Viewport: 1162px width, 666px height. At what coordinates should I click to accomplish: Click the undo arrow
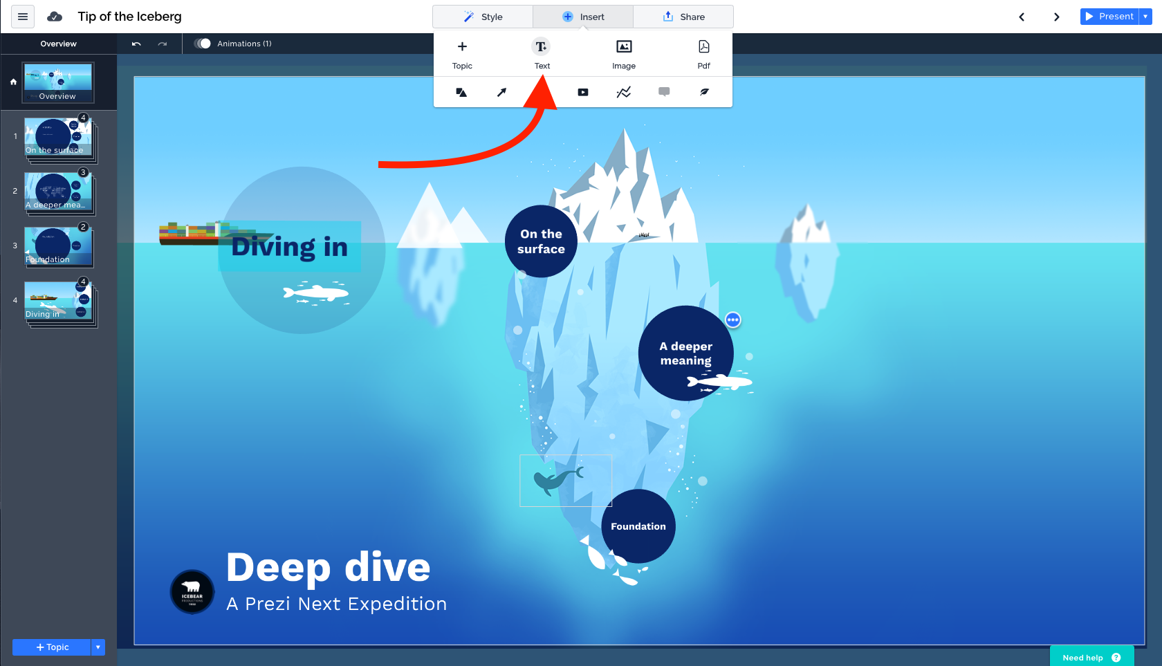pos(136,44)
